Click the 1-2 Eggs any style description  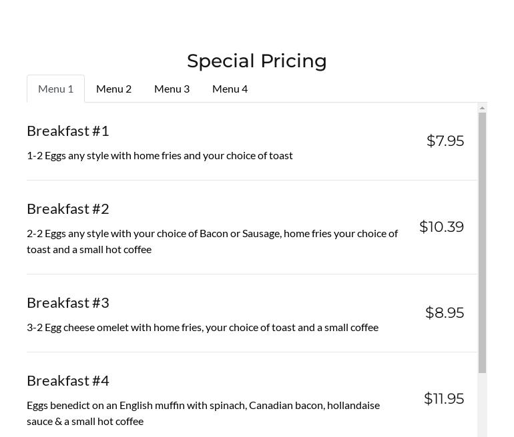(x=160, y=156)
